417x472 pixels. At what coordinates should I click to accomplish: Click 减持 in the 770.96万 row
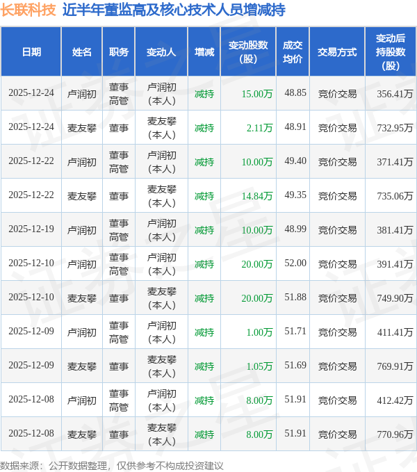click(204, 434)
